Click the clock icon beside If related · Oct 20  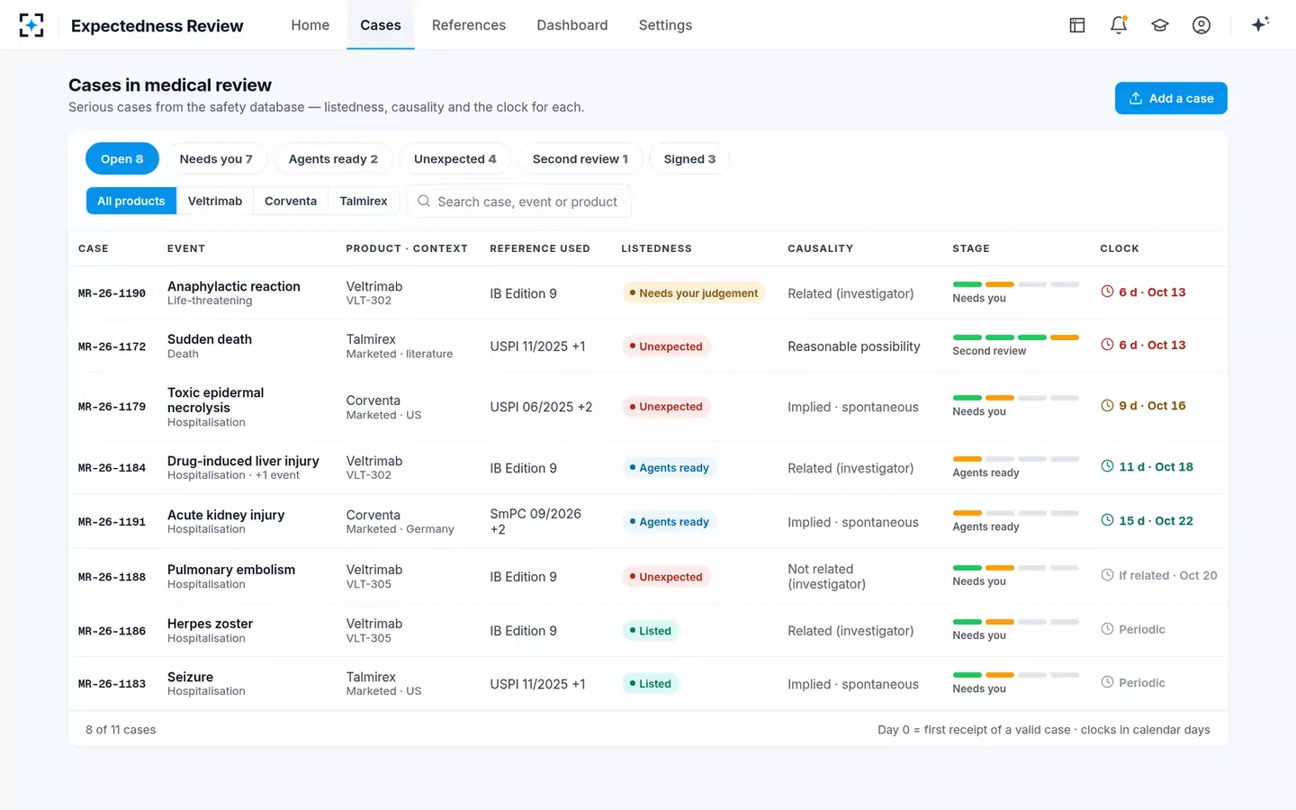(1107, 575)
